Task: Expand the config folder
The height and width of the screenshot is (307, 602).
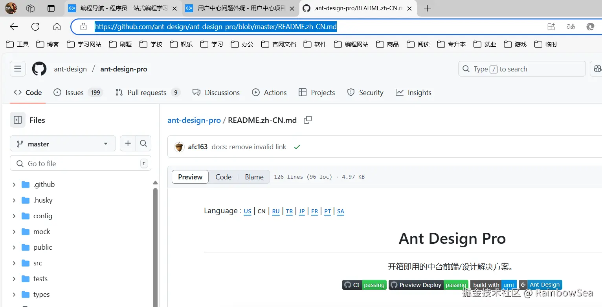Action: [x=14, y=216]
